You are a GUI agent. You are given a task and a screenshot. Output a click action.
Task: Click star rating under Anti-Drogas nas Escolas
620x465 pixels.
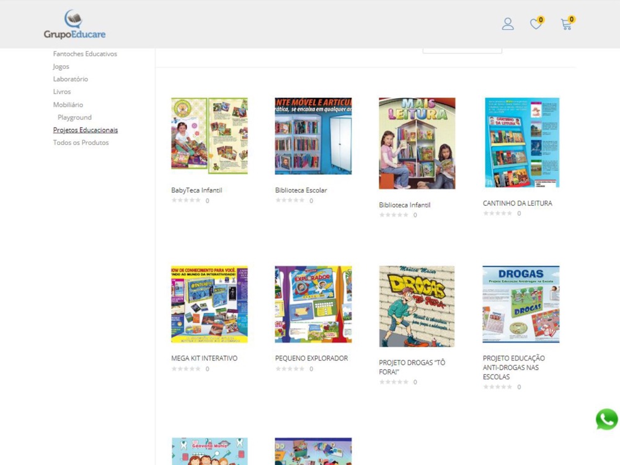click(498, 387)
